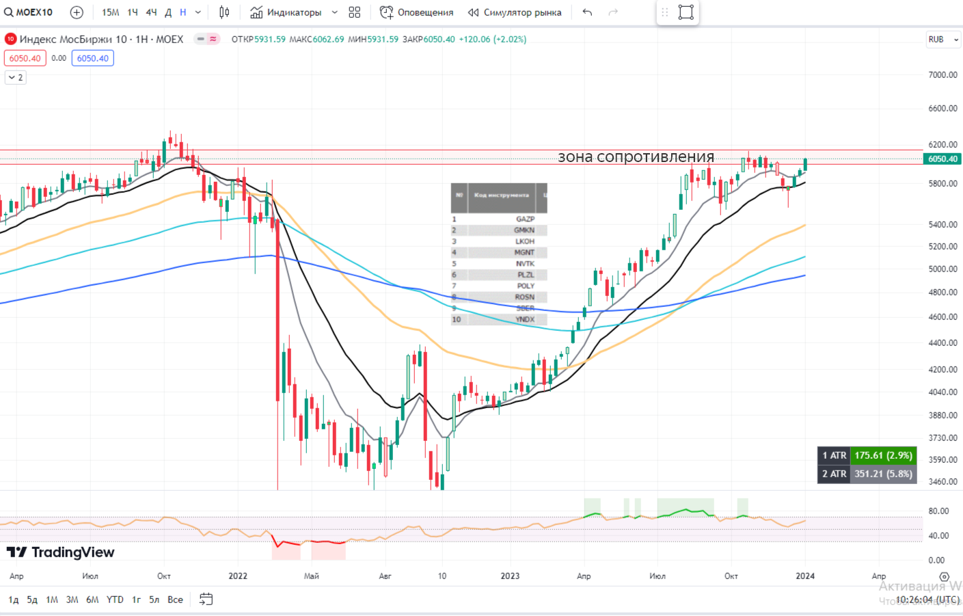This screenshot has height=616, width=963.
Task: Expand the favorite indicators chevron next to Индикаторы
Action: (334, 12)
